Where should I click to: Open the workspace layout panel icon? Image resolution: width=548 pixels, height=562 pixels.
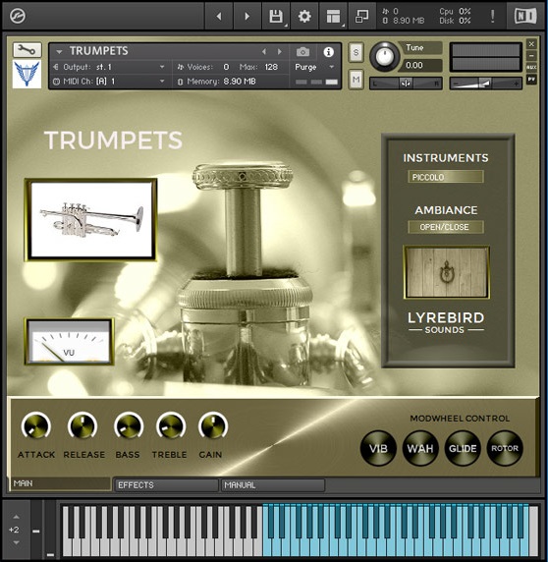[x=333, y=16]
